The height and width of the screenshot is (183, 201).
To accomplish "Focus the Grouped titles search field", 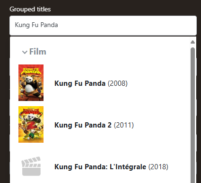I will [x=103, y=26].
